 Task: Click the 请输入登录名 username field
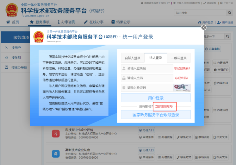coord(147,68)
